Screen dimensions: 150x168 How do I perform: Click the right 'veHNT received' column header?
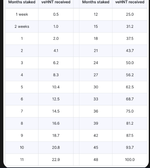(130, 2)
